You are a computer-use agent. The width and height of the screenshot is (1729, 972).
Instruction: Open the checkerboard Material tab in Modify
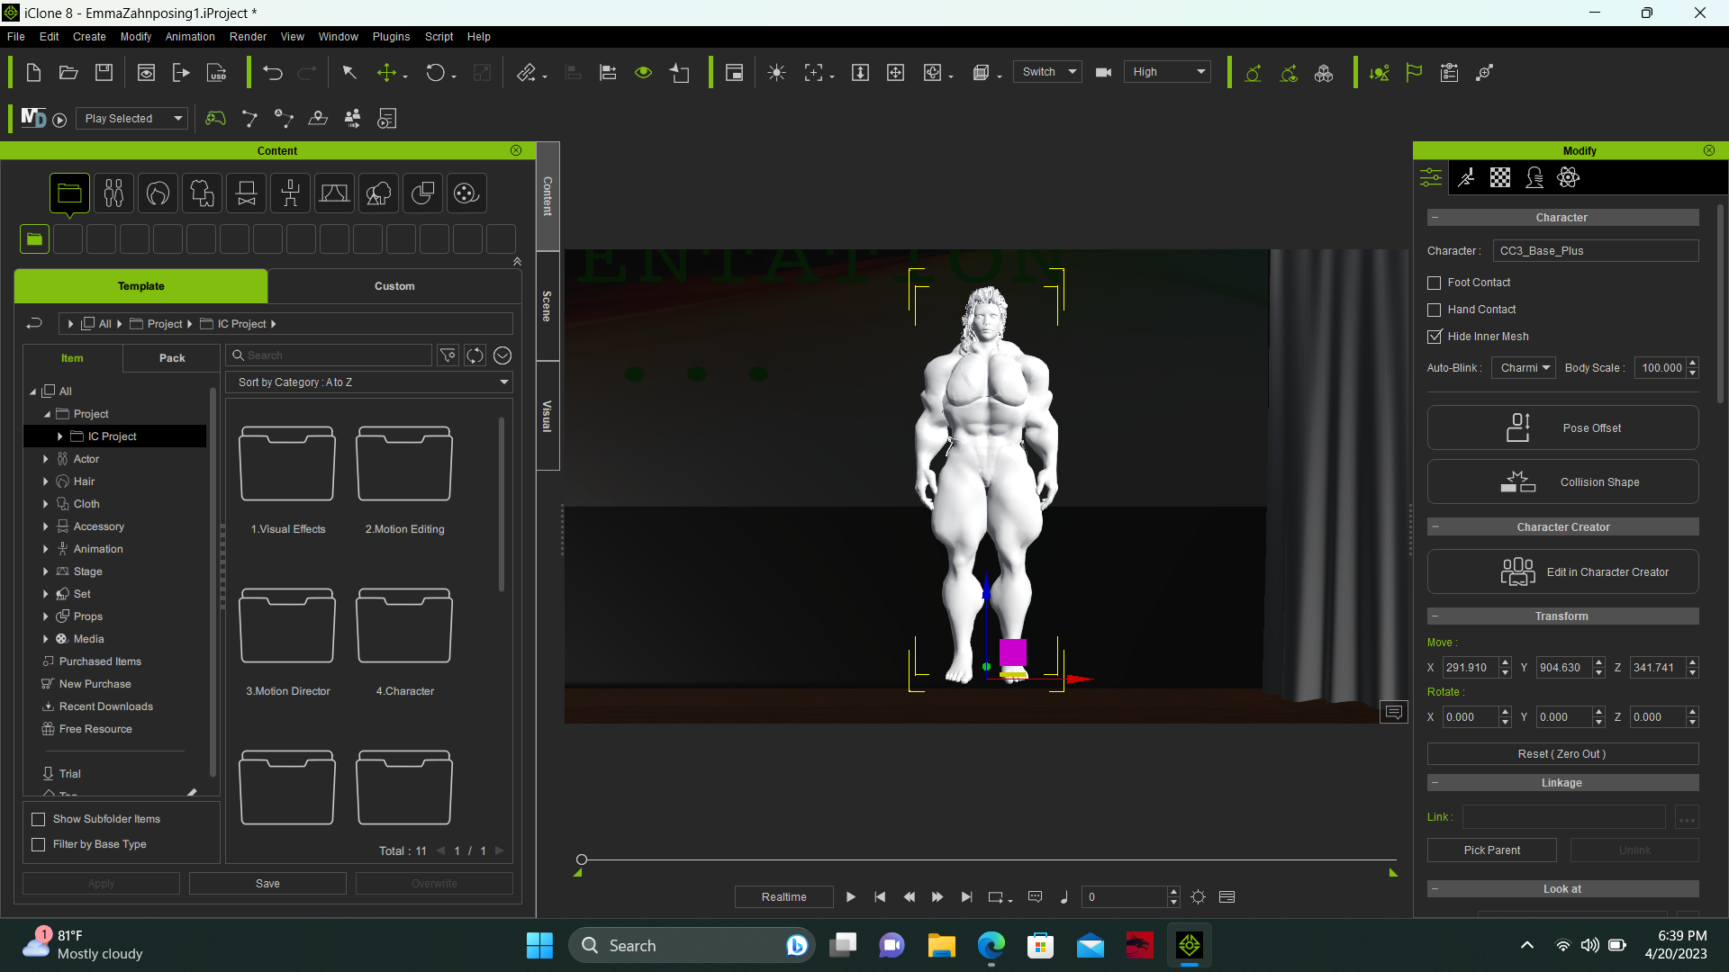click(1500, 177)
